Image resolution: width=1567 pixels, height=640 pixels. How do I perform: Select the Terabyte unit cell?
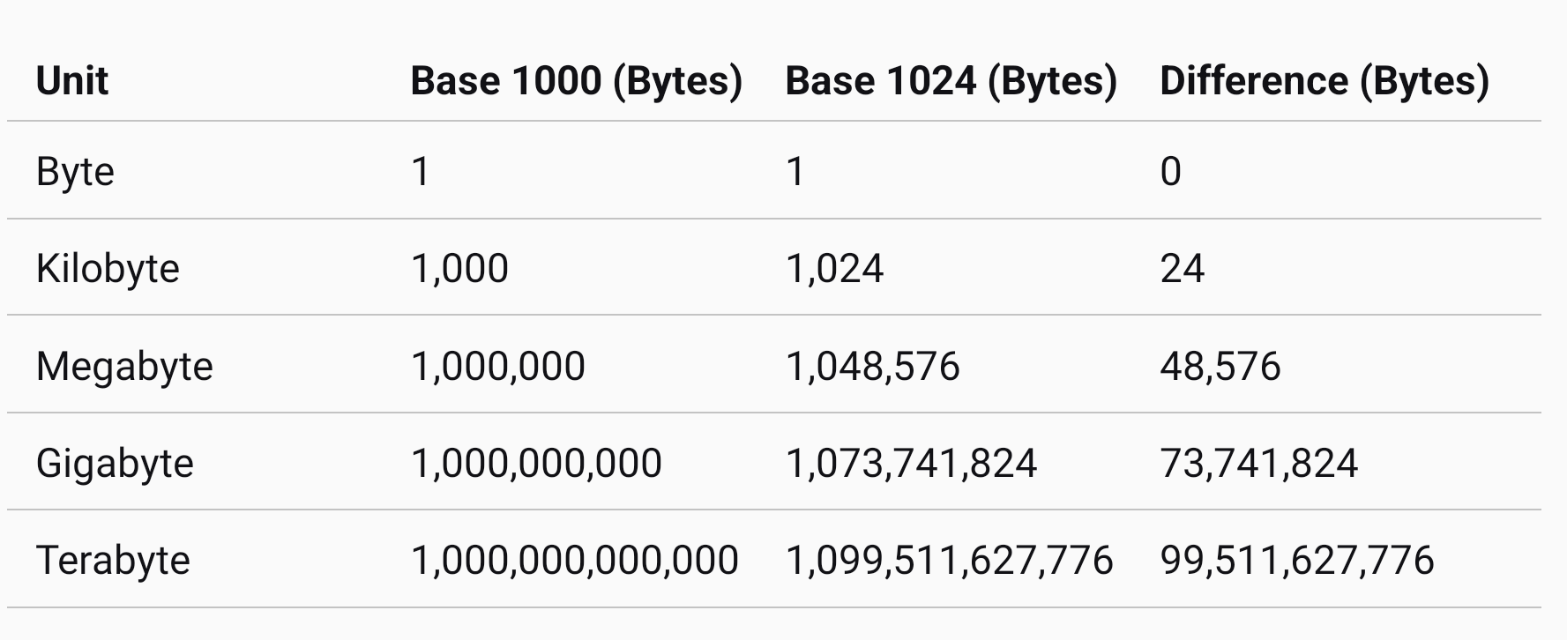tap(113, 560)
